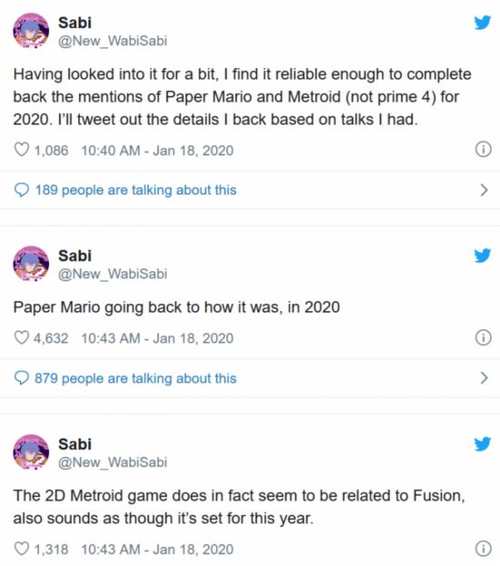Open info icon on the first tweet
Viewport: 500px width, 566px height.
(483, 149)
